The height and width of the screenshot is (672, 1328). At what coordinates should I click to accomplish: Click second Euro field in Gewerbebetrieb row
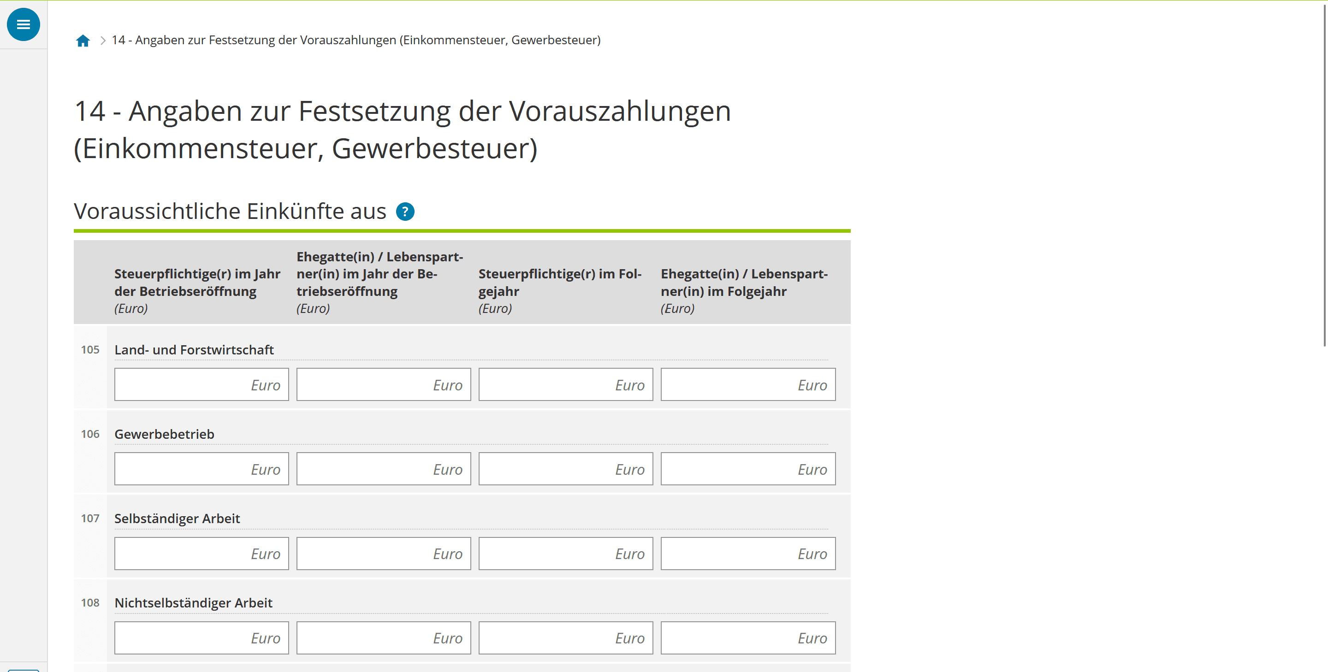(x=384, y=469)
